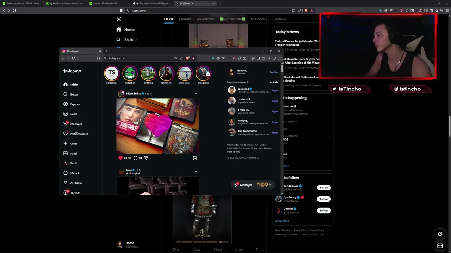Switch to MadPatArt Stream tab
This screenshot has width=451, height=253.
(x=65, y=4)
